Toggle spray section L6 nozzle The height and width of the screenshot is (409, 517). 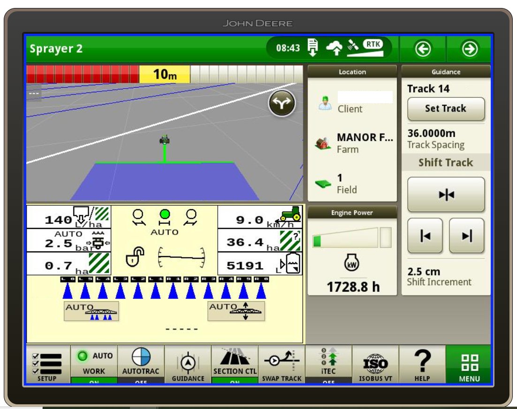[x=68, y=288]
